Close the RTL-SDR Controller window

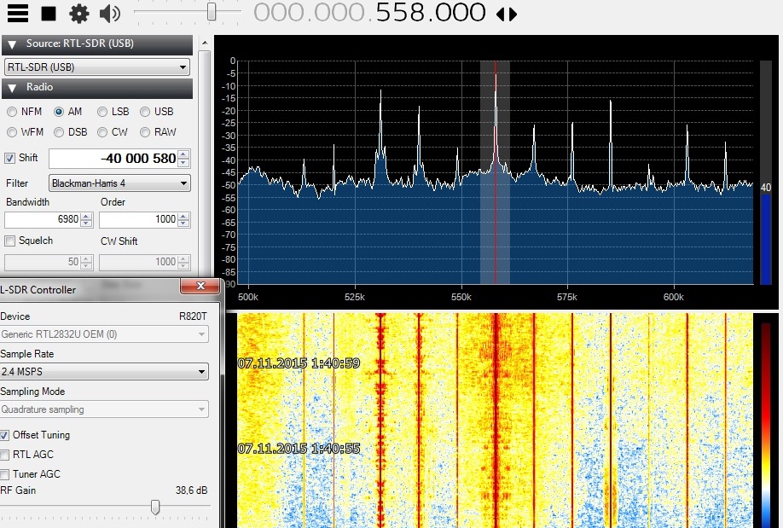[x=200, y=286]
